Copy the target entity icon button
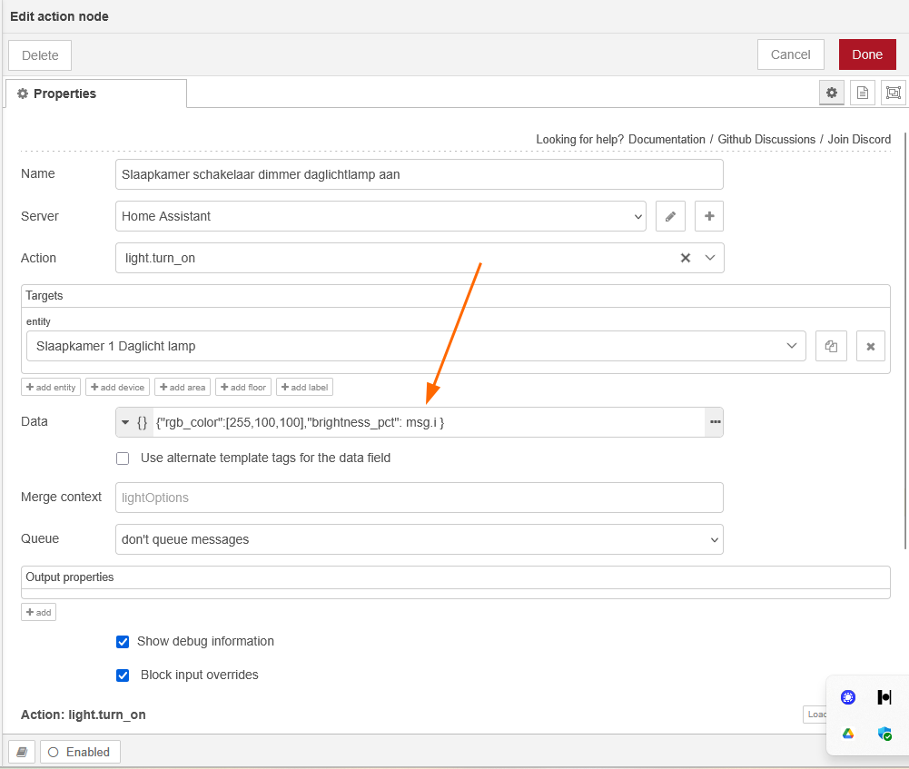The image size is (909, 769). coord(831,346)
